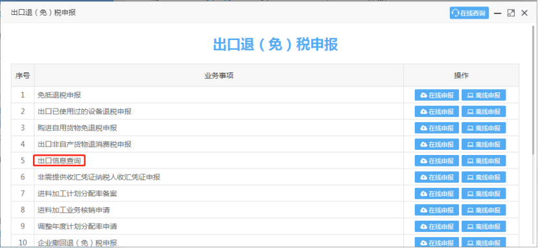Select 购进自用货物免退税申报 text
Viewport: 538px width, 248px height.
pyautogui.click(x=77, y=128)
